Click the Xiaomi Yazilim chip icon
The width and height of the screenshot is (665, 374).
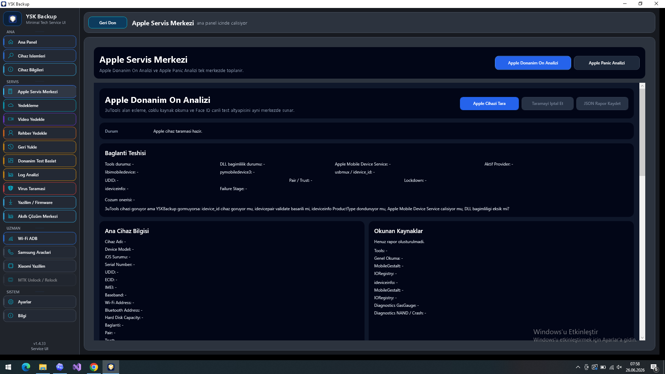(11, 266)
